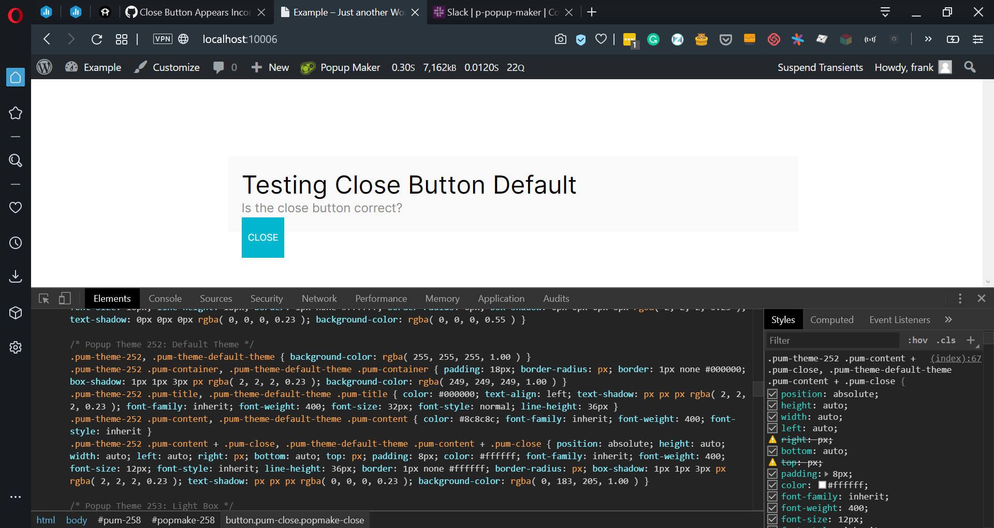Uncheck the font-weight property
The width and height of the screenshot is (994, 528).
[x=772, y=508]
